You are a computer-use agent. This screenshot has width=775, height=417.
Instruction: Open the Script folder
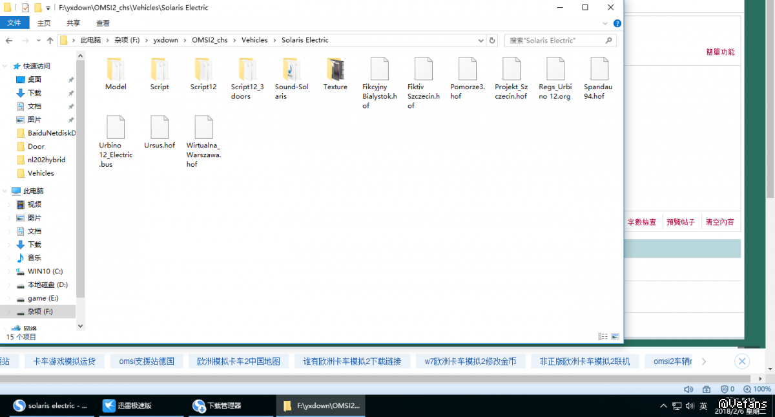[x=160, y=74]
